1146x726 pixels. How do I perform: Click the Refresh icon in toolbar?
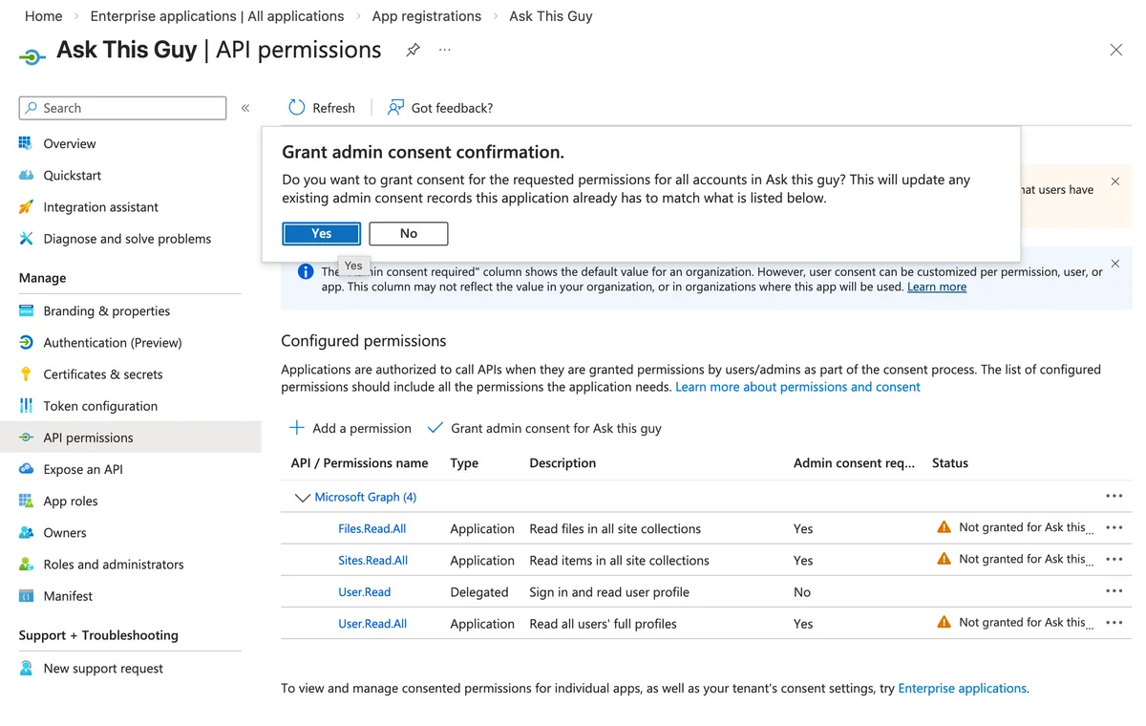click(297, 108)
